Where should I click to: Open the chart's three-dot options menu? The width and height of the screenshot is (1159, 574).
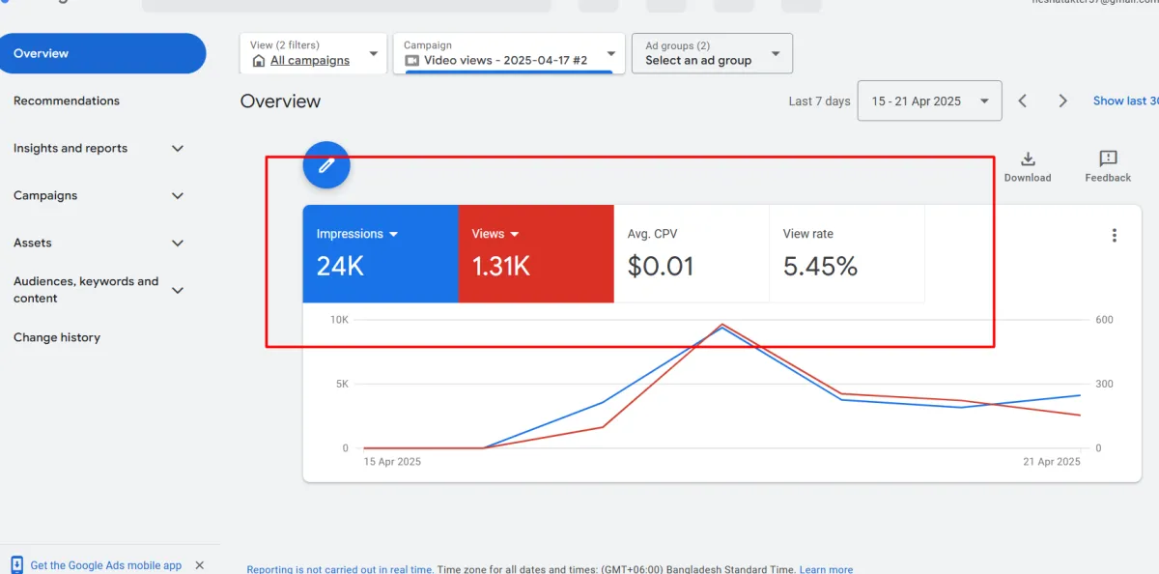tap(1115, 236)
